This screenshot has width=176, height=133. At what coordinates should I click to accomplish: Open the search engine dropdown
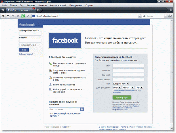click(x=166, y=16)
